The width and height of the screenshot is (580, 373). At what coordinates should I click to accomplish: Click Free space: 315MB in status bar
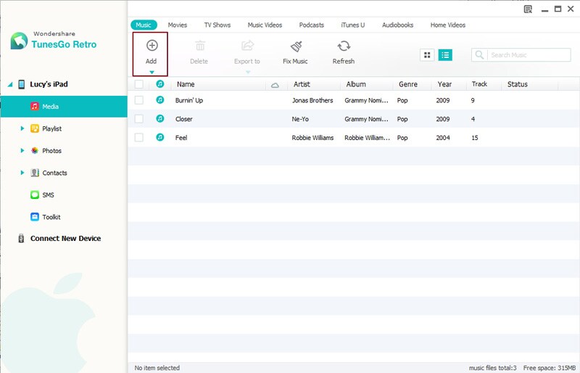(x=550, y=368)
